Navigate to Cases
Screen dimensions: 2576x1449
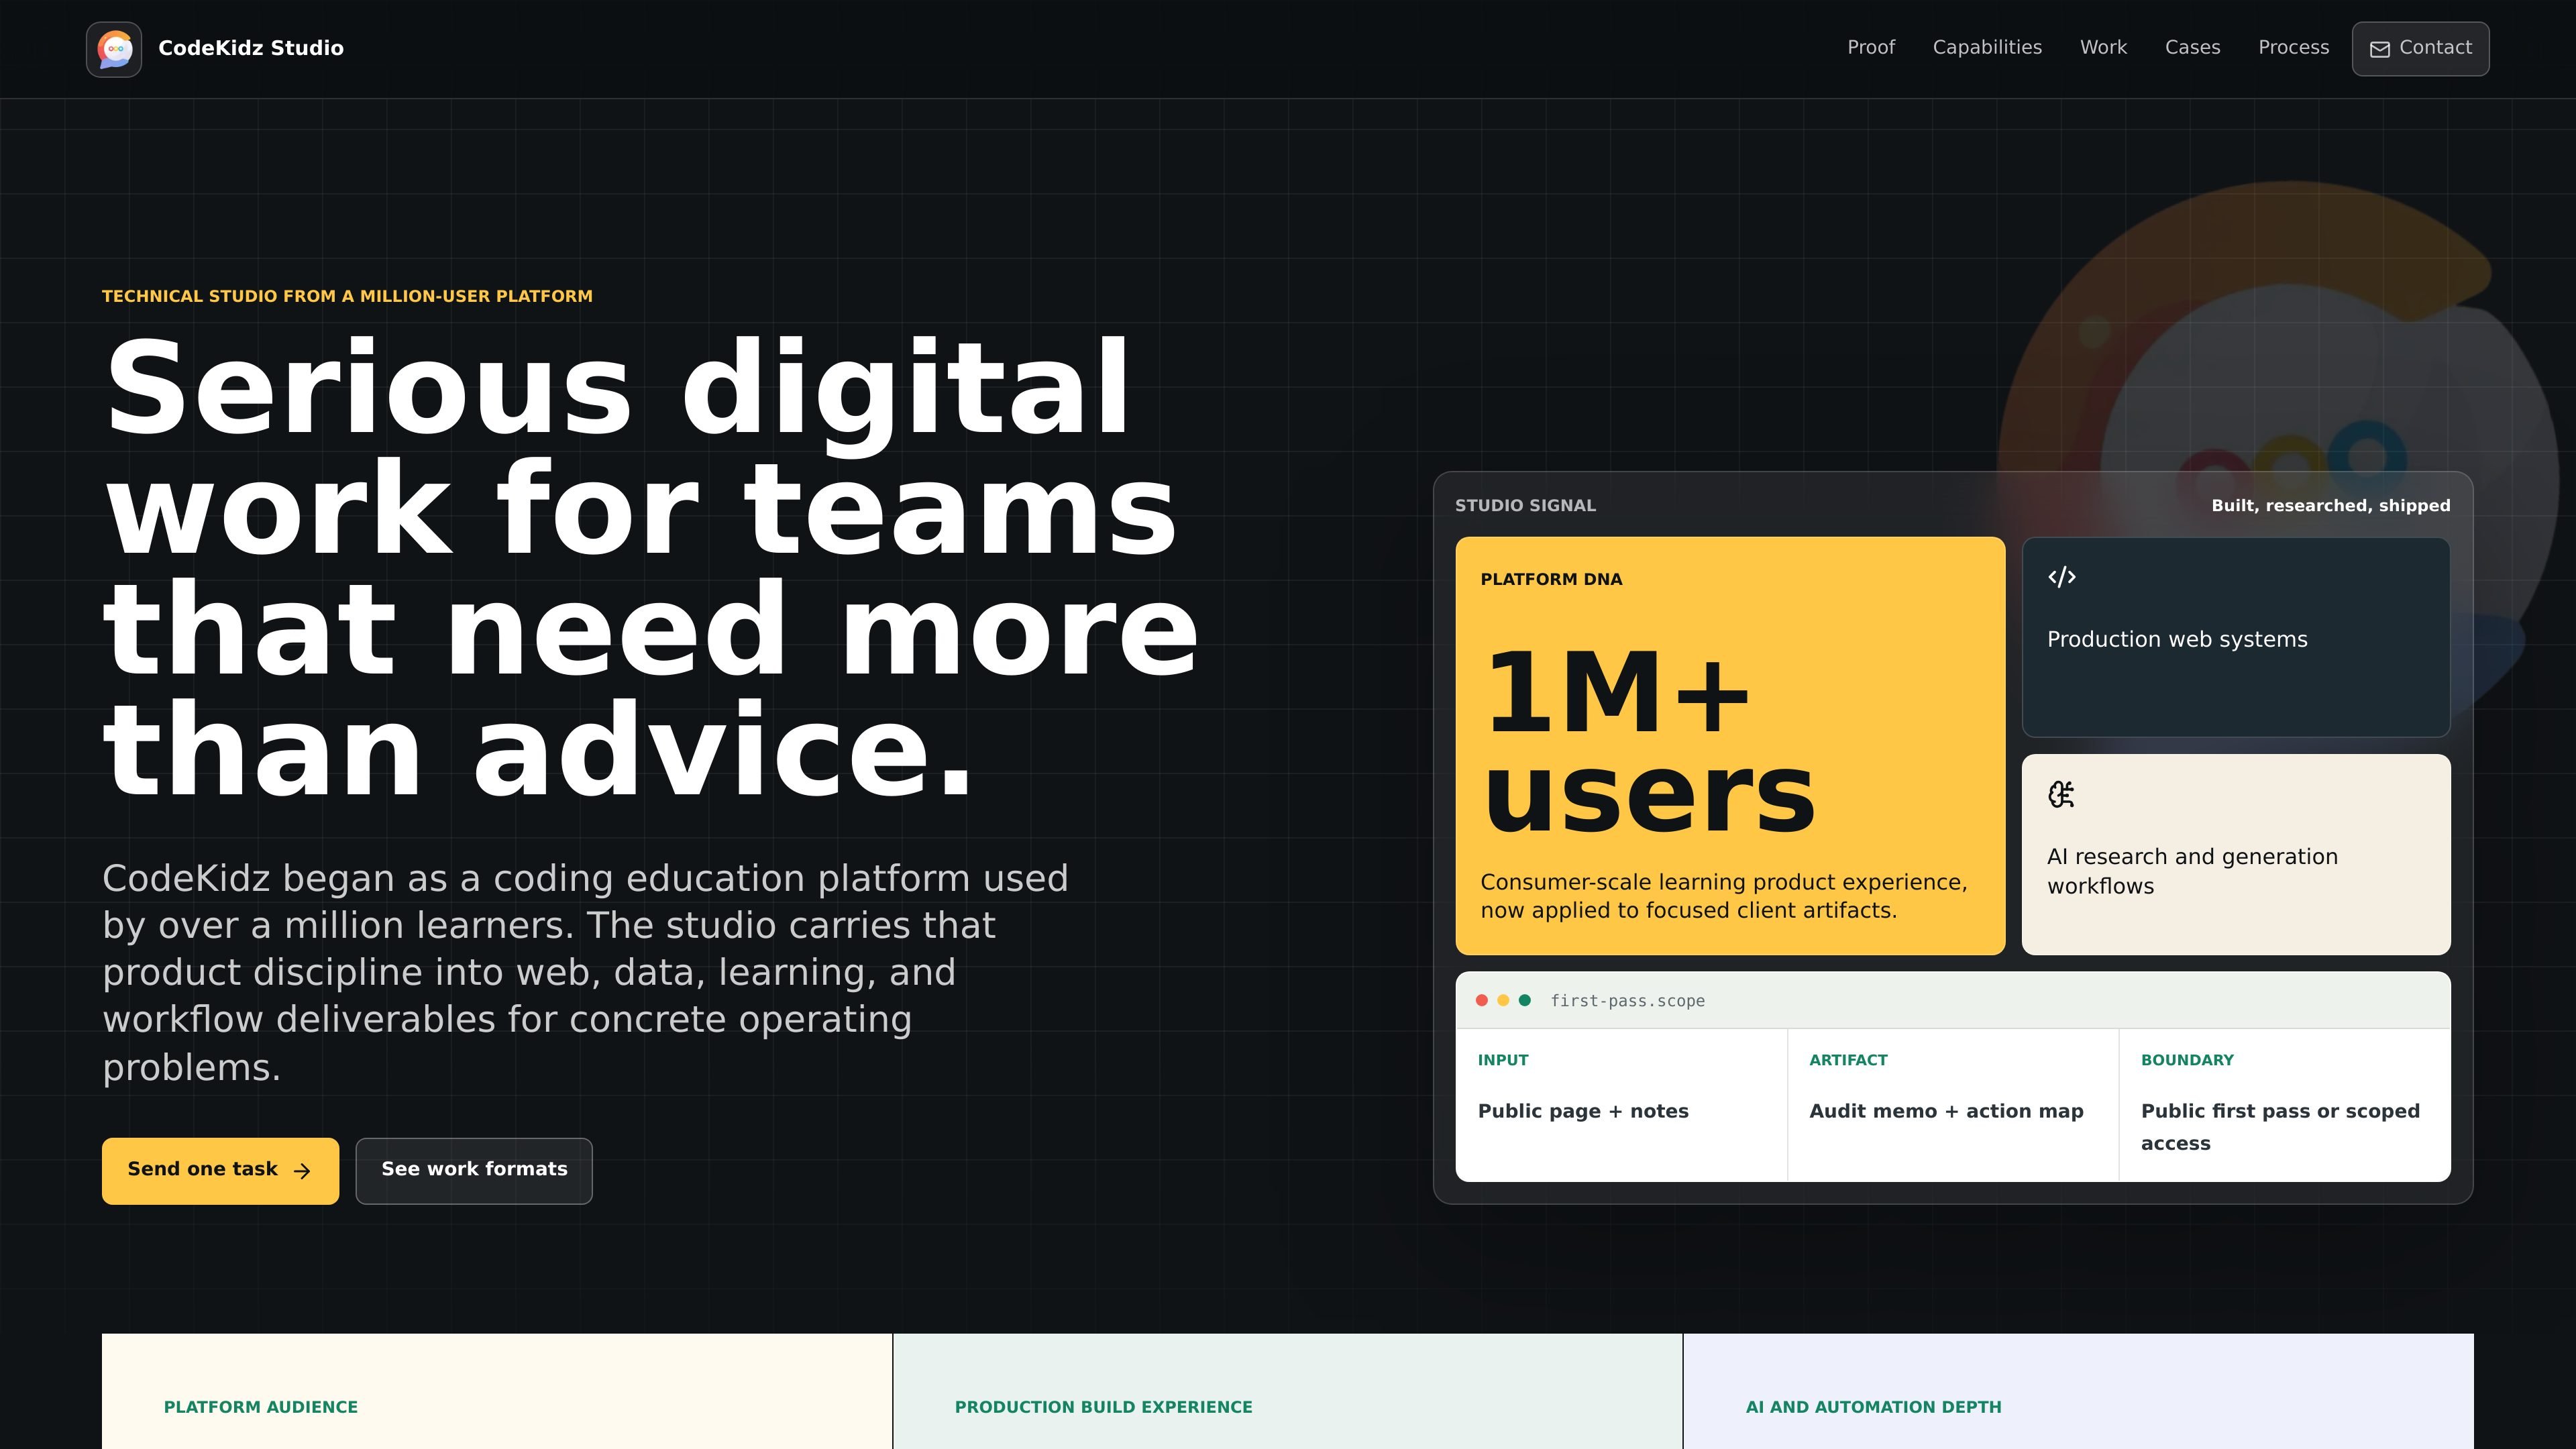[x=2192, y=48]
